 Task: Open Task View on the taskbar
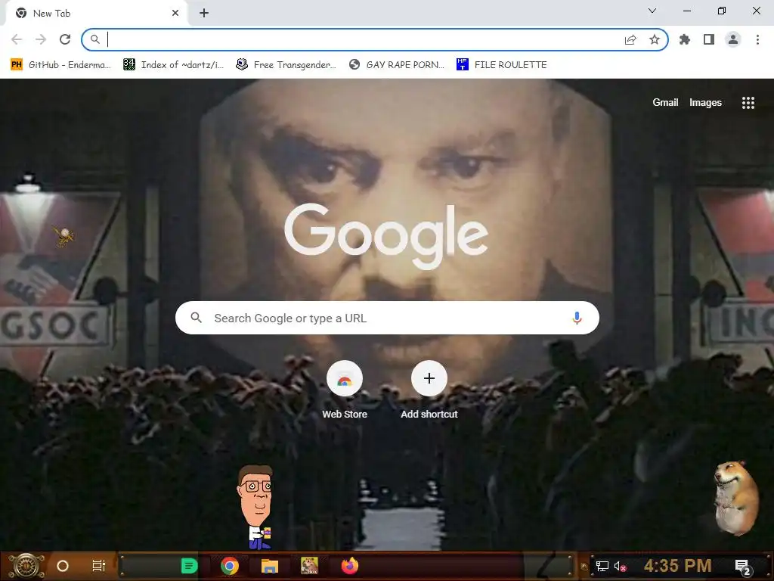99,566
